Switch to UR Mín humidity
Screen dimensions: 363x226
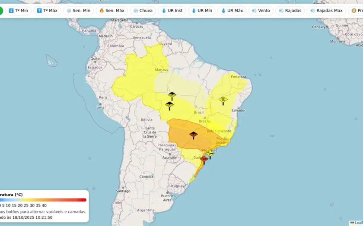pyautogui.click(x=202, y=11)
